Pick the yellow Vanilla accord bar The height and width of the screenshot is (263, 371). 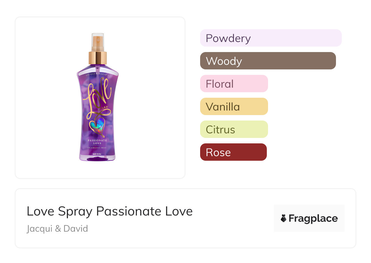pyautogui.click(x=234, y=107)
